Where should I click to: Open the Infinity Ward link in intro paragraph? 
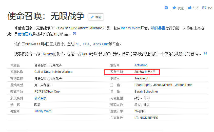point(131,28)
